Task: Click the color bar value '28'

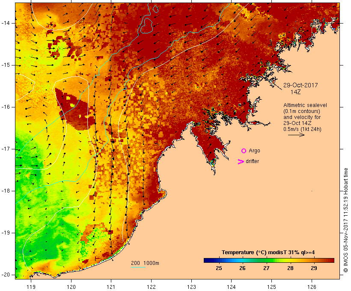Action: [290, 268]
